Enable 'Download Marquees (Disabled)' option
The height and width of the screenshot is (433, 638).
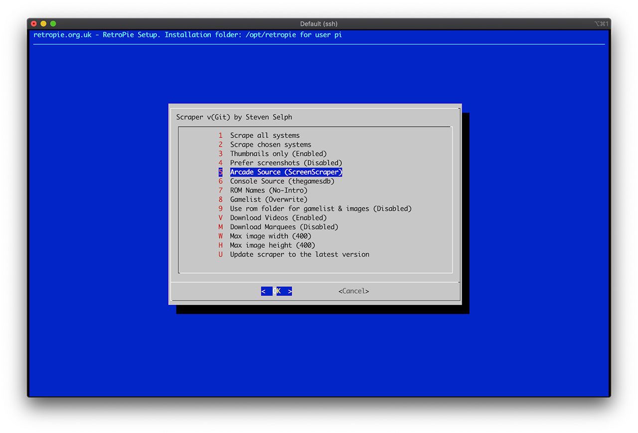pyautogui.click(x=284, y=227)
